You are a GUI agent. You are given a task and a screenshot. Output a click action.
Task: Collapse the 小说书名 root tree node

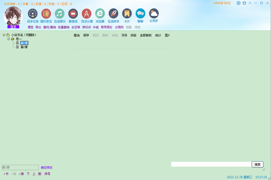[x=4, y=35]
